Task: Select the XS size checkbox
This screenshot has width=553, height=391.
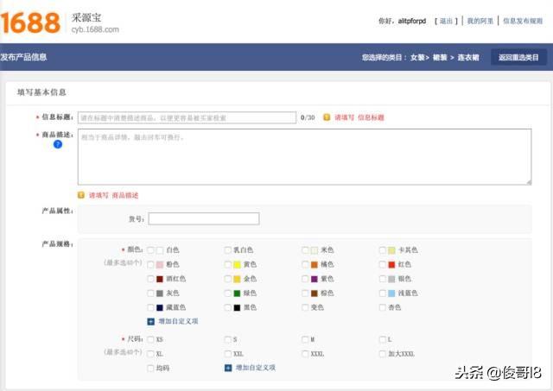Action: 150,339
